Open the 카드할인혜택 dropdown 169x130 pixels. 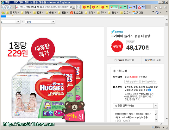132,82
